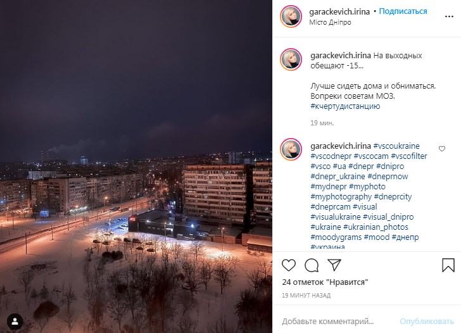Open the #vscoukraine hashtag
Viewport: 461px width, 333px height.
point(396,146)
